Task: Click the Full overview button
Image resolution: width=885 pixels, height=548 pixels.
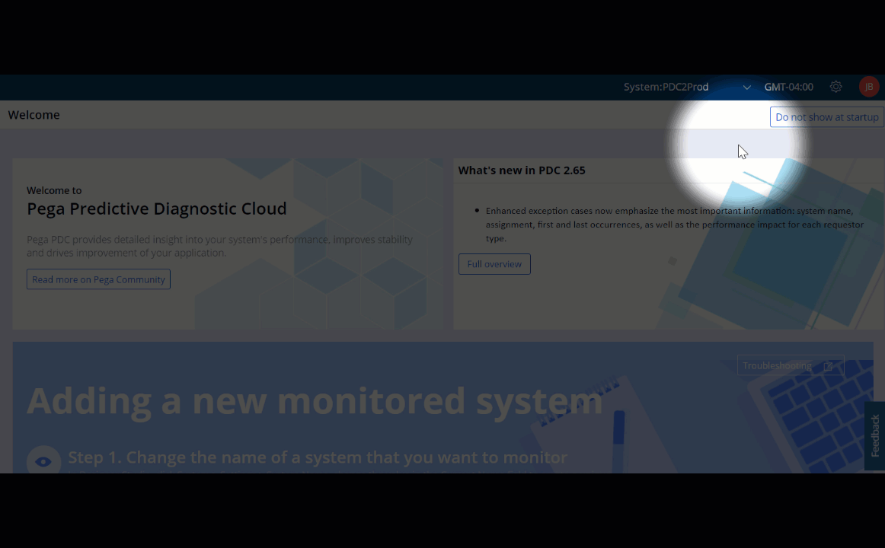Action: click(x=494, y=264)
